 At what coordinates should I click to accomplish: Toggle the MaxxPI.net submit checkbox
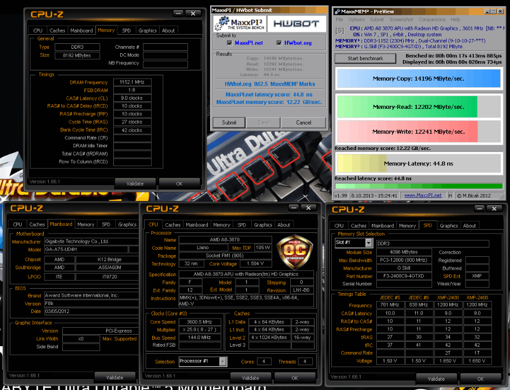coord(230,43)
